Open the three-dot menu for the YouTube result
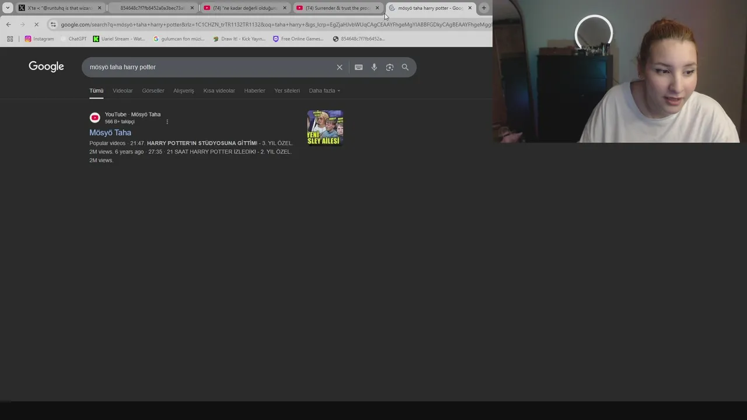The image size is (747, 420). [167, 122]
